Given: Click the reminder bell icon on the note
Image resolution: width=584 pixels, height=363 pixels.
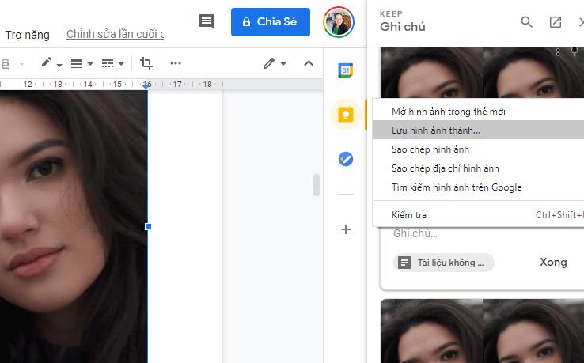Looking at the screenshot, I should tap(575, 51).
